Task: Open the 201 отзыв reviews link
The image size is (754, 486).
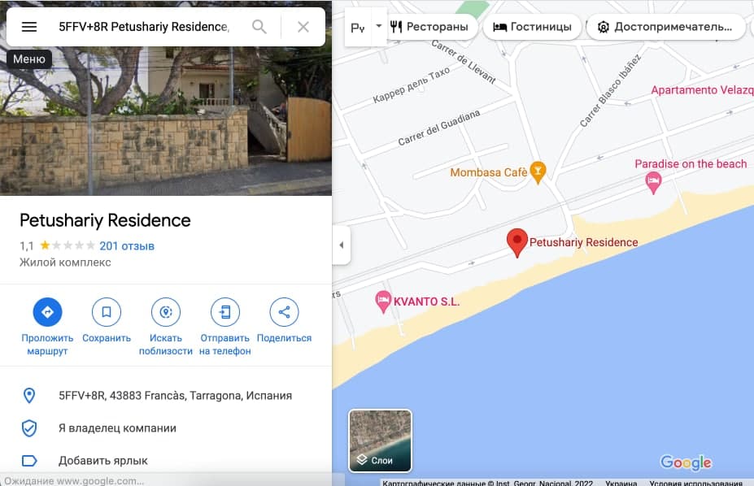Action: 127,246
